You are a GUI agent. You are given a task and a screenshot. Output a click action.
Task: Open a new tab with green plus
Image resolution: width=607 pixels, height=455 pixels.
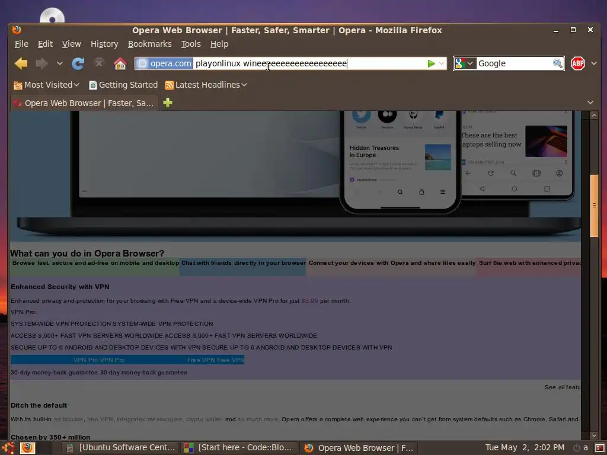tap(168, 102)
